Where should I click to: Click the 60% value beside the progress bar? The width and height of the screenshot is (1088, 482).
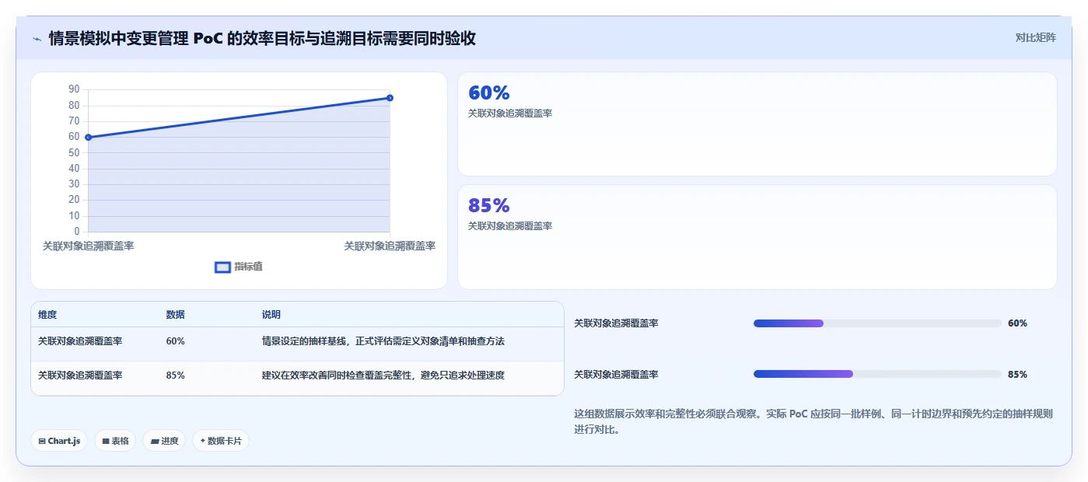(x=1017, y=323)
